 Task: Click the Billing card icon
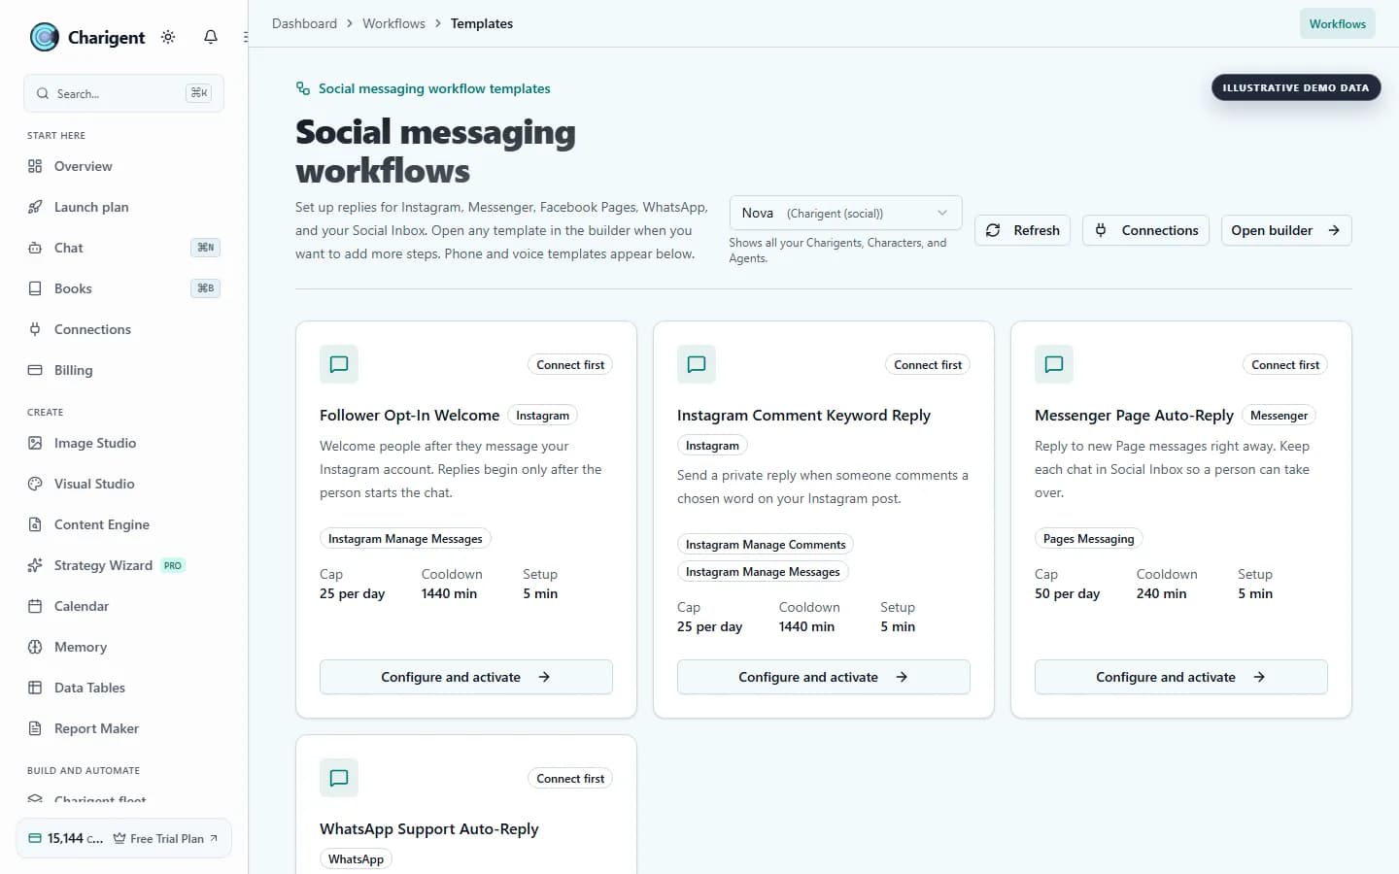[x=35, y=370]
